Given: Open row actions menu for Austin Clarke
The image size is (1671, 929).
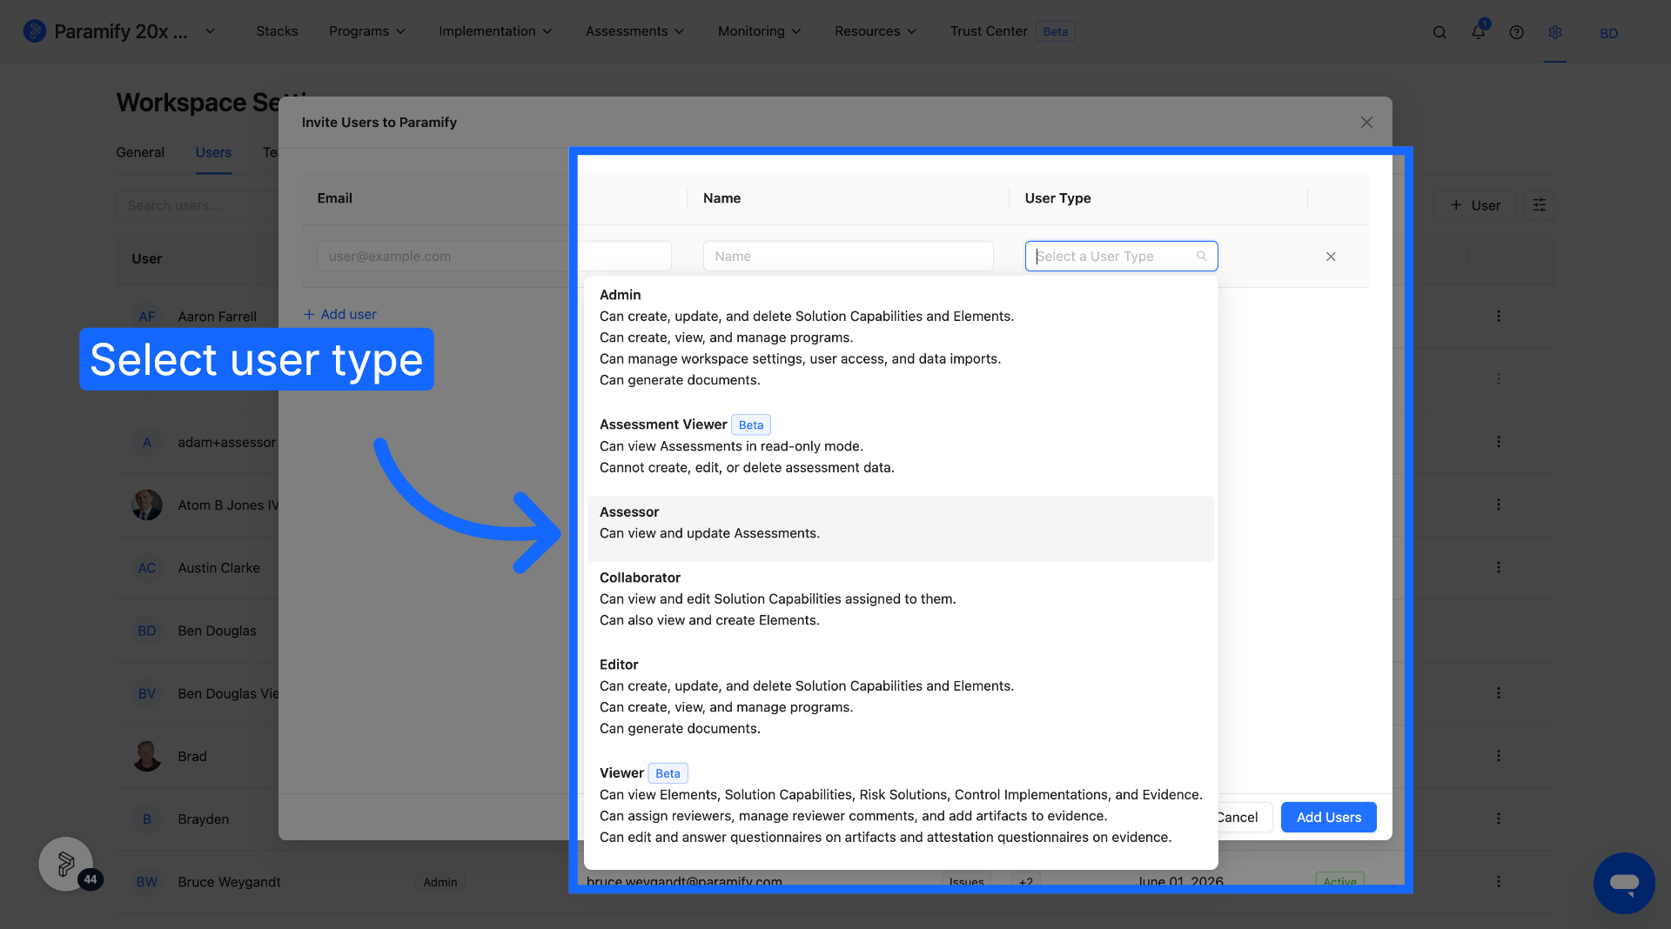Looking at the screenshot, I should (x=1499, y=567).
